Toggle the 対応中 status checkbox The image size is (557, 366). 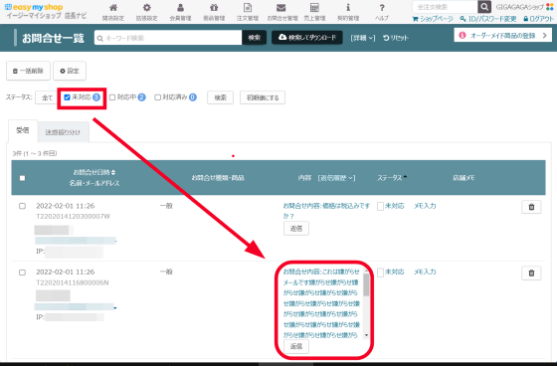coord(112,97)
